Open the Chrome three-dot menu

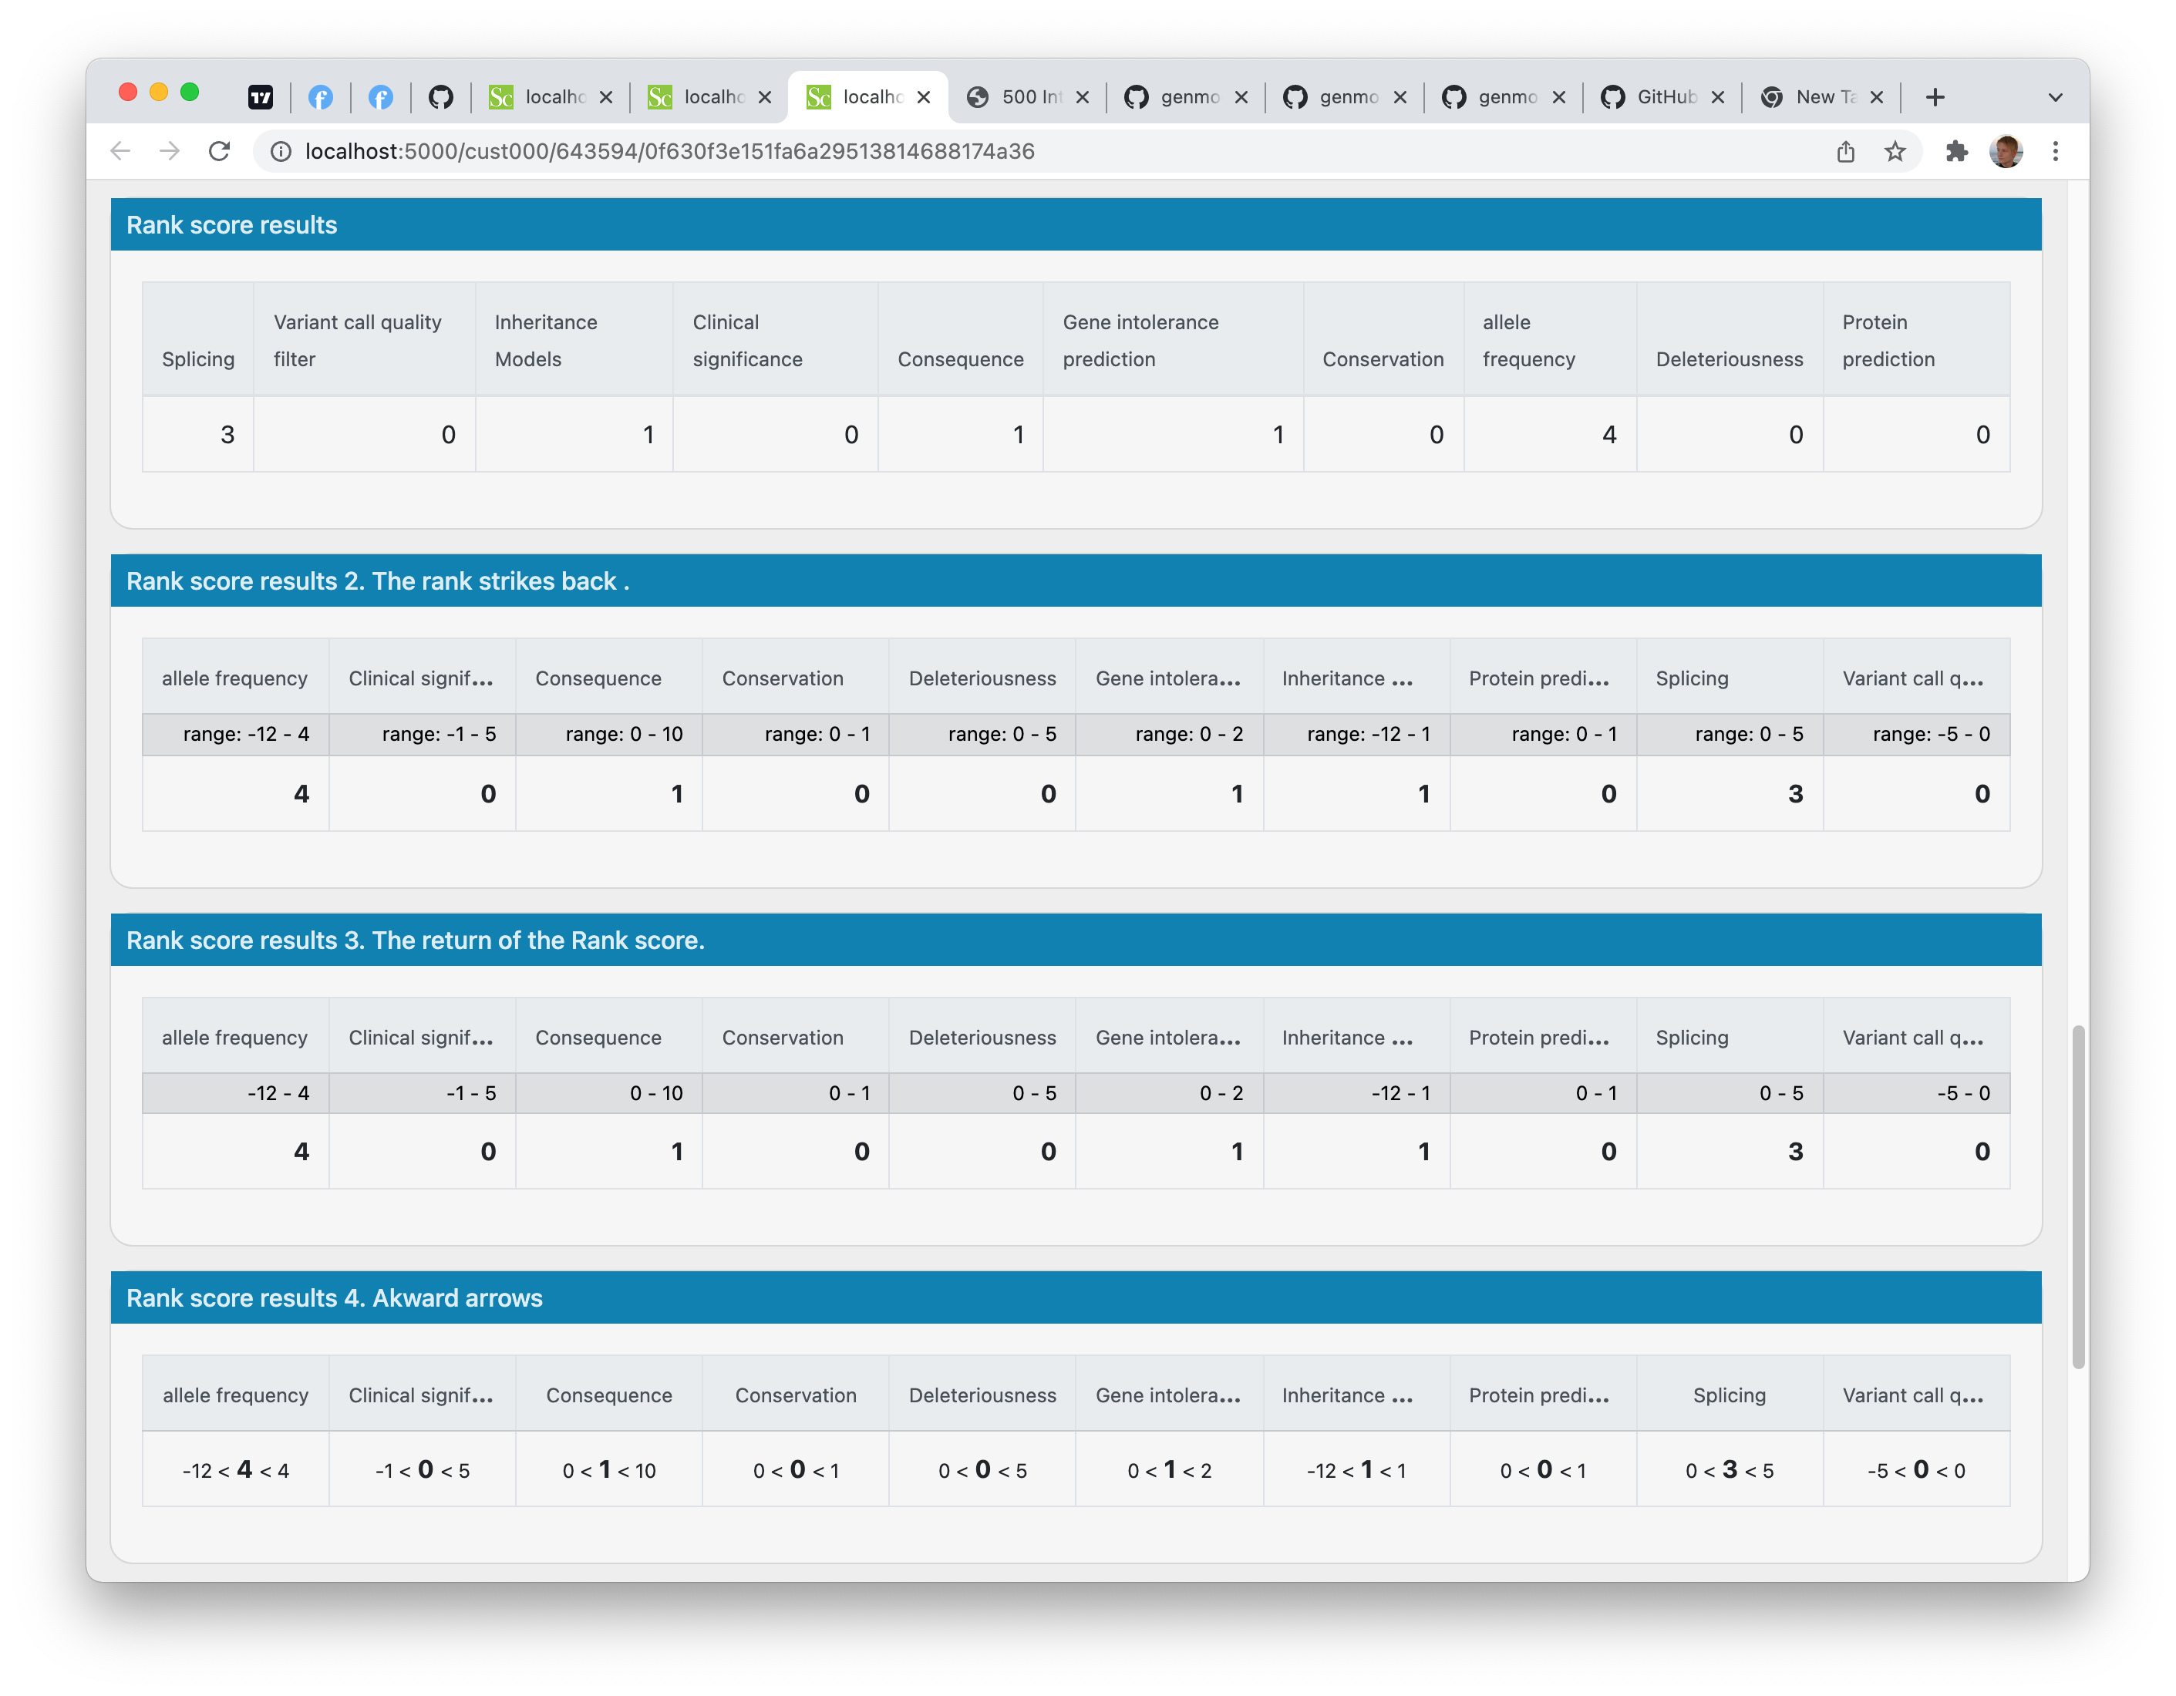tap(2056, 151)
